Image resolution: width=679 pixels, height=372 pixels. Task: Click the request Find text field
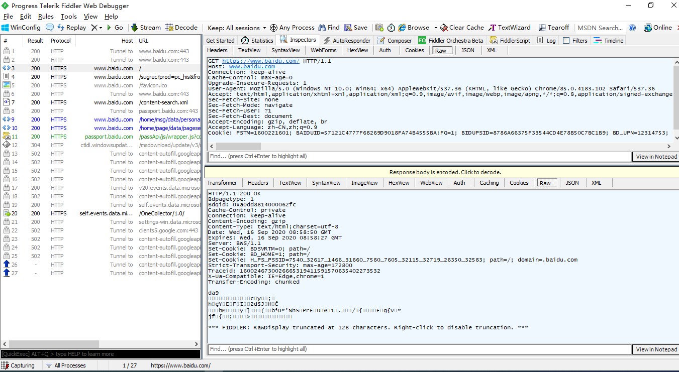419,157
